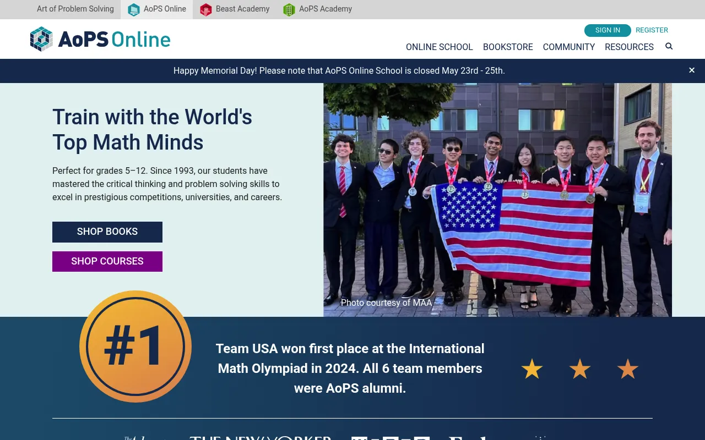
Task: Dismiss the Memorial Day announcement banner
Action: (692, 70)
